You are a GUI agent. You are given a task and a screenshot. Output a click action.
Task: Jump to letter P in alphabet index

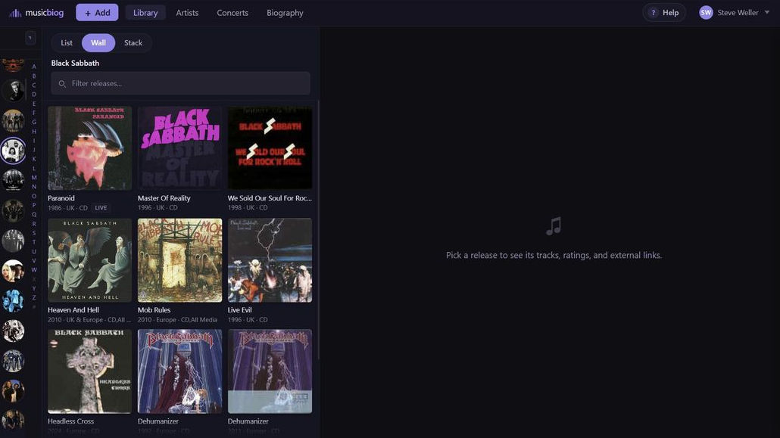click(x=34, y=205)
